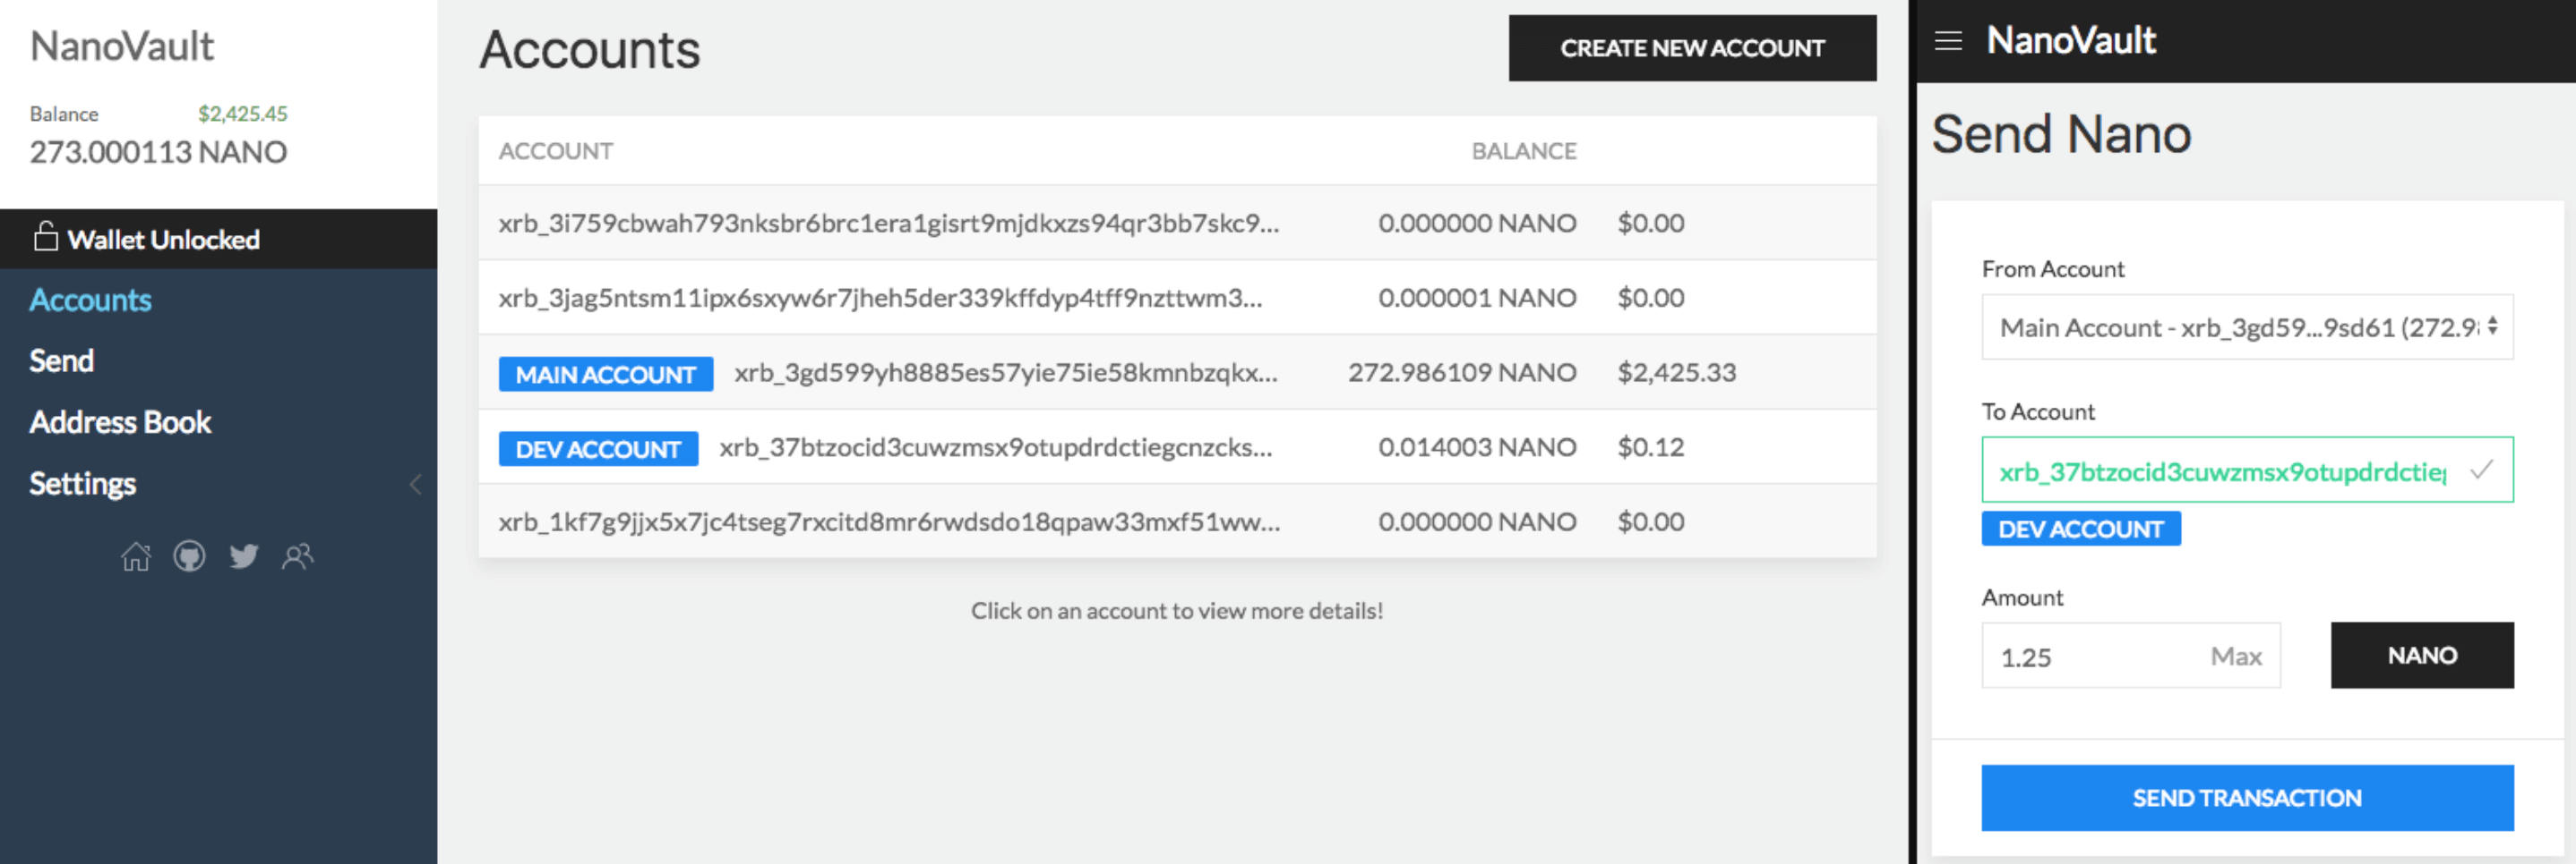Viewport: 2576px width, 864px height.
Task: Click the home icon in sidebar footer
Action: (136, 556)
